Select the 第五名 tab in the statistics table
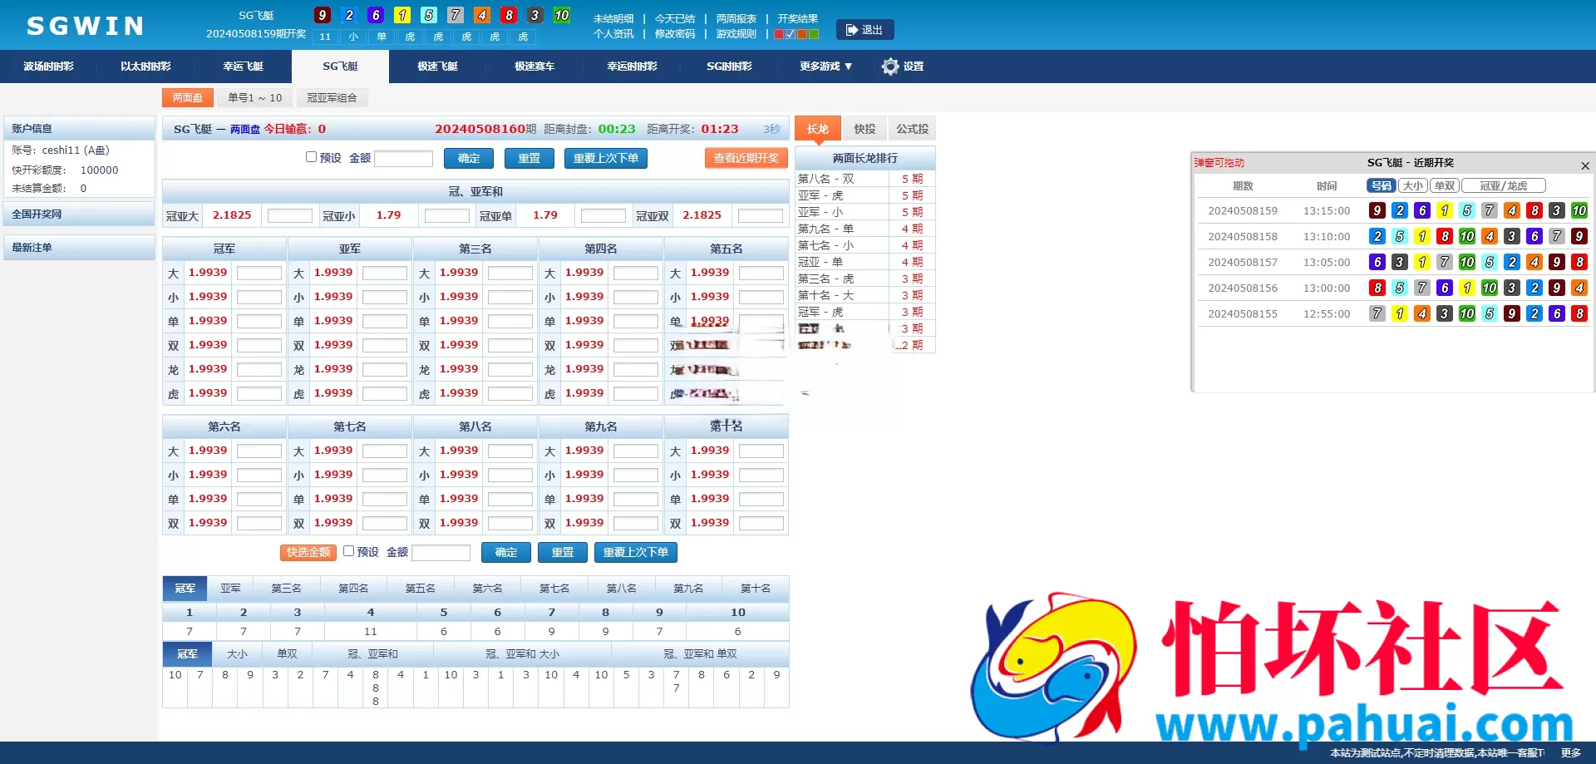The image size is (1596, 764). coord(420,589)
